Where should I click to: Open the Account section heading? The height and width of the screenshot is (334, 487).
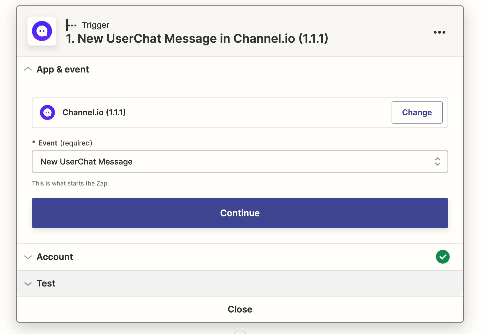55,257
